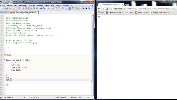Viewport: 177px width, 100px height.
Task: Open the Welcome to Facebook bookmark
Action: 115,12
